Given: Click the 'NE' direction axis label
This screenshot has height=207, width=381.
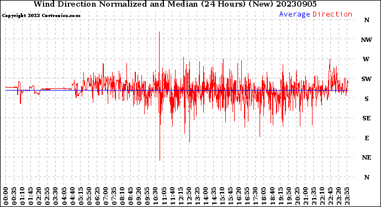Looking at the screenshot, I should click(367, 157).
